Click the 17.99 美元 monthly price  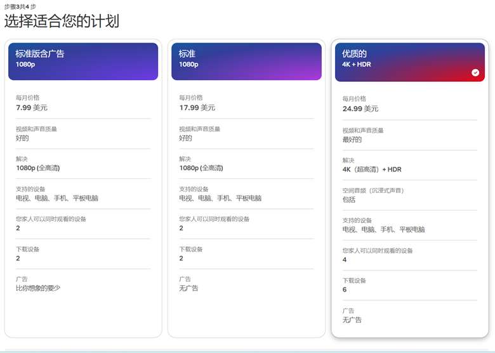point(197,108)
